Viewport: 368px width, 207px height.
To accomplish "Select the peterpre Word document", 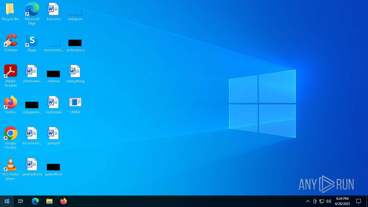I will [x=53, y=136].
